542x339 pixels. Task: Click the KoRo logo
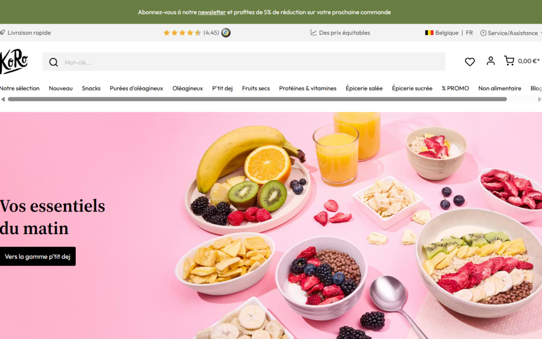click(14, 61)
